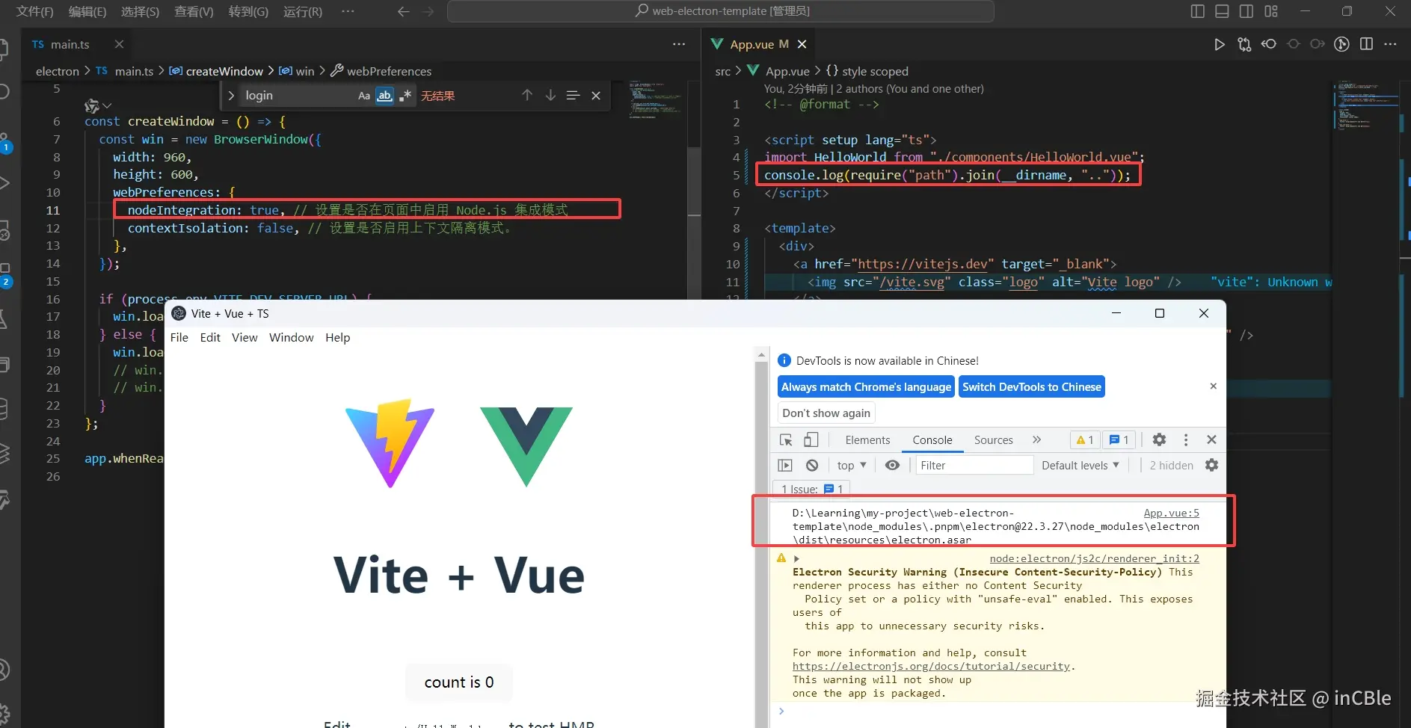The height and width of the screenshot is (728, 1411).
Task: Toggle match whole word in the find widget
Action: (384, 96)
